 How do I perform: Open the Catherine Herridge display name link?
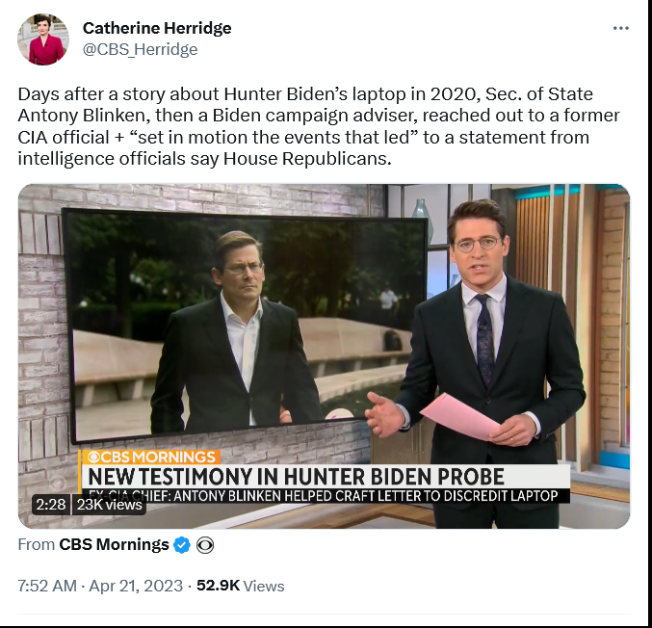point(157,28)
